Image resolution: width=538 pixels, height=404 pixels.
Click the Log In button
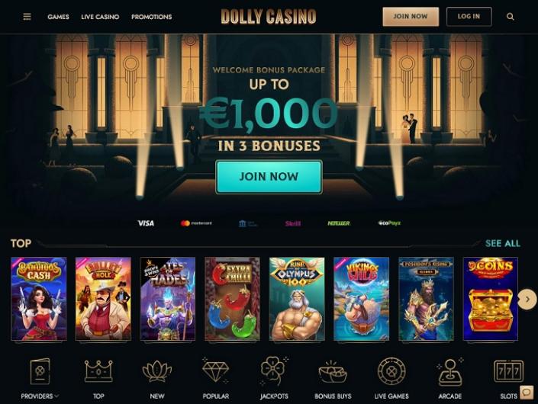[469, 17]
